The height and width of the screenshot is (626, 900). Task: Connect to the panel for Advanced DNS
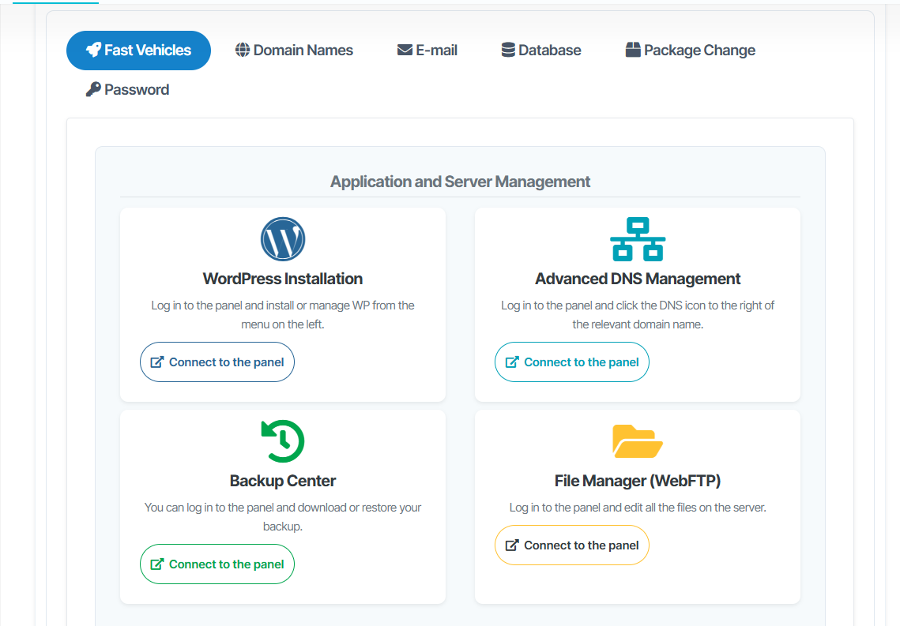(572, 362)
